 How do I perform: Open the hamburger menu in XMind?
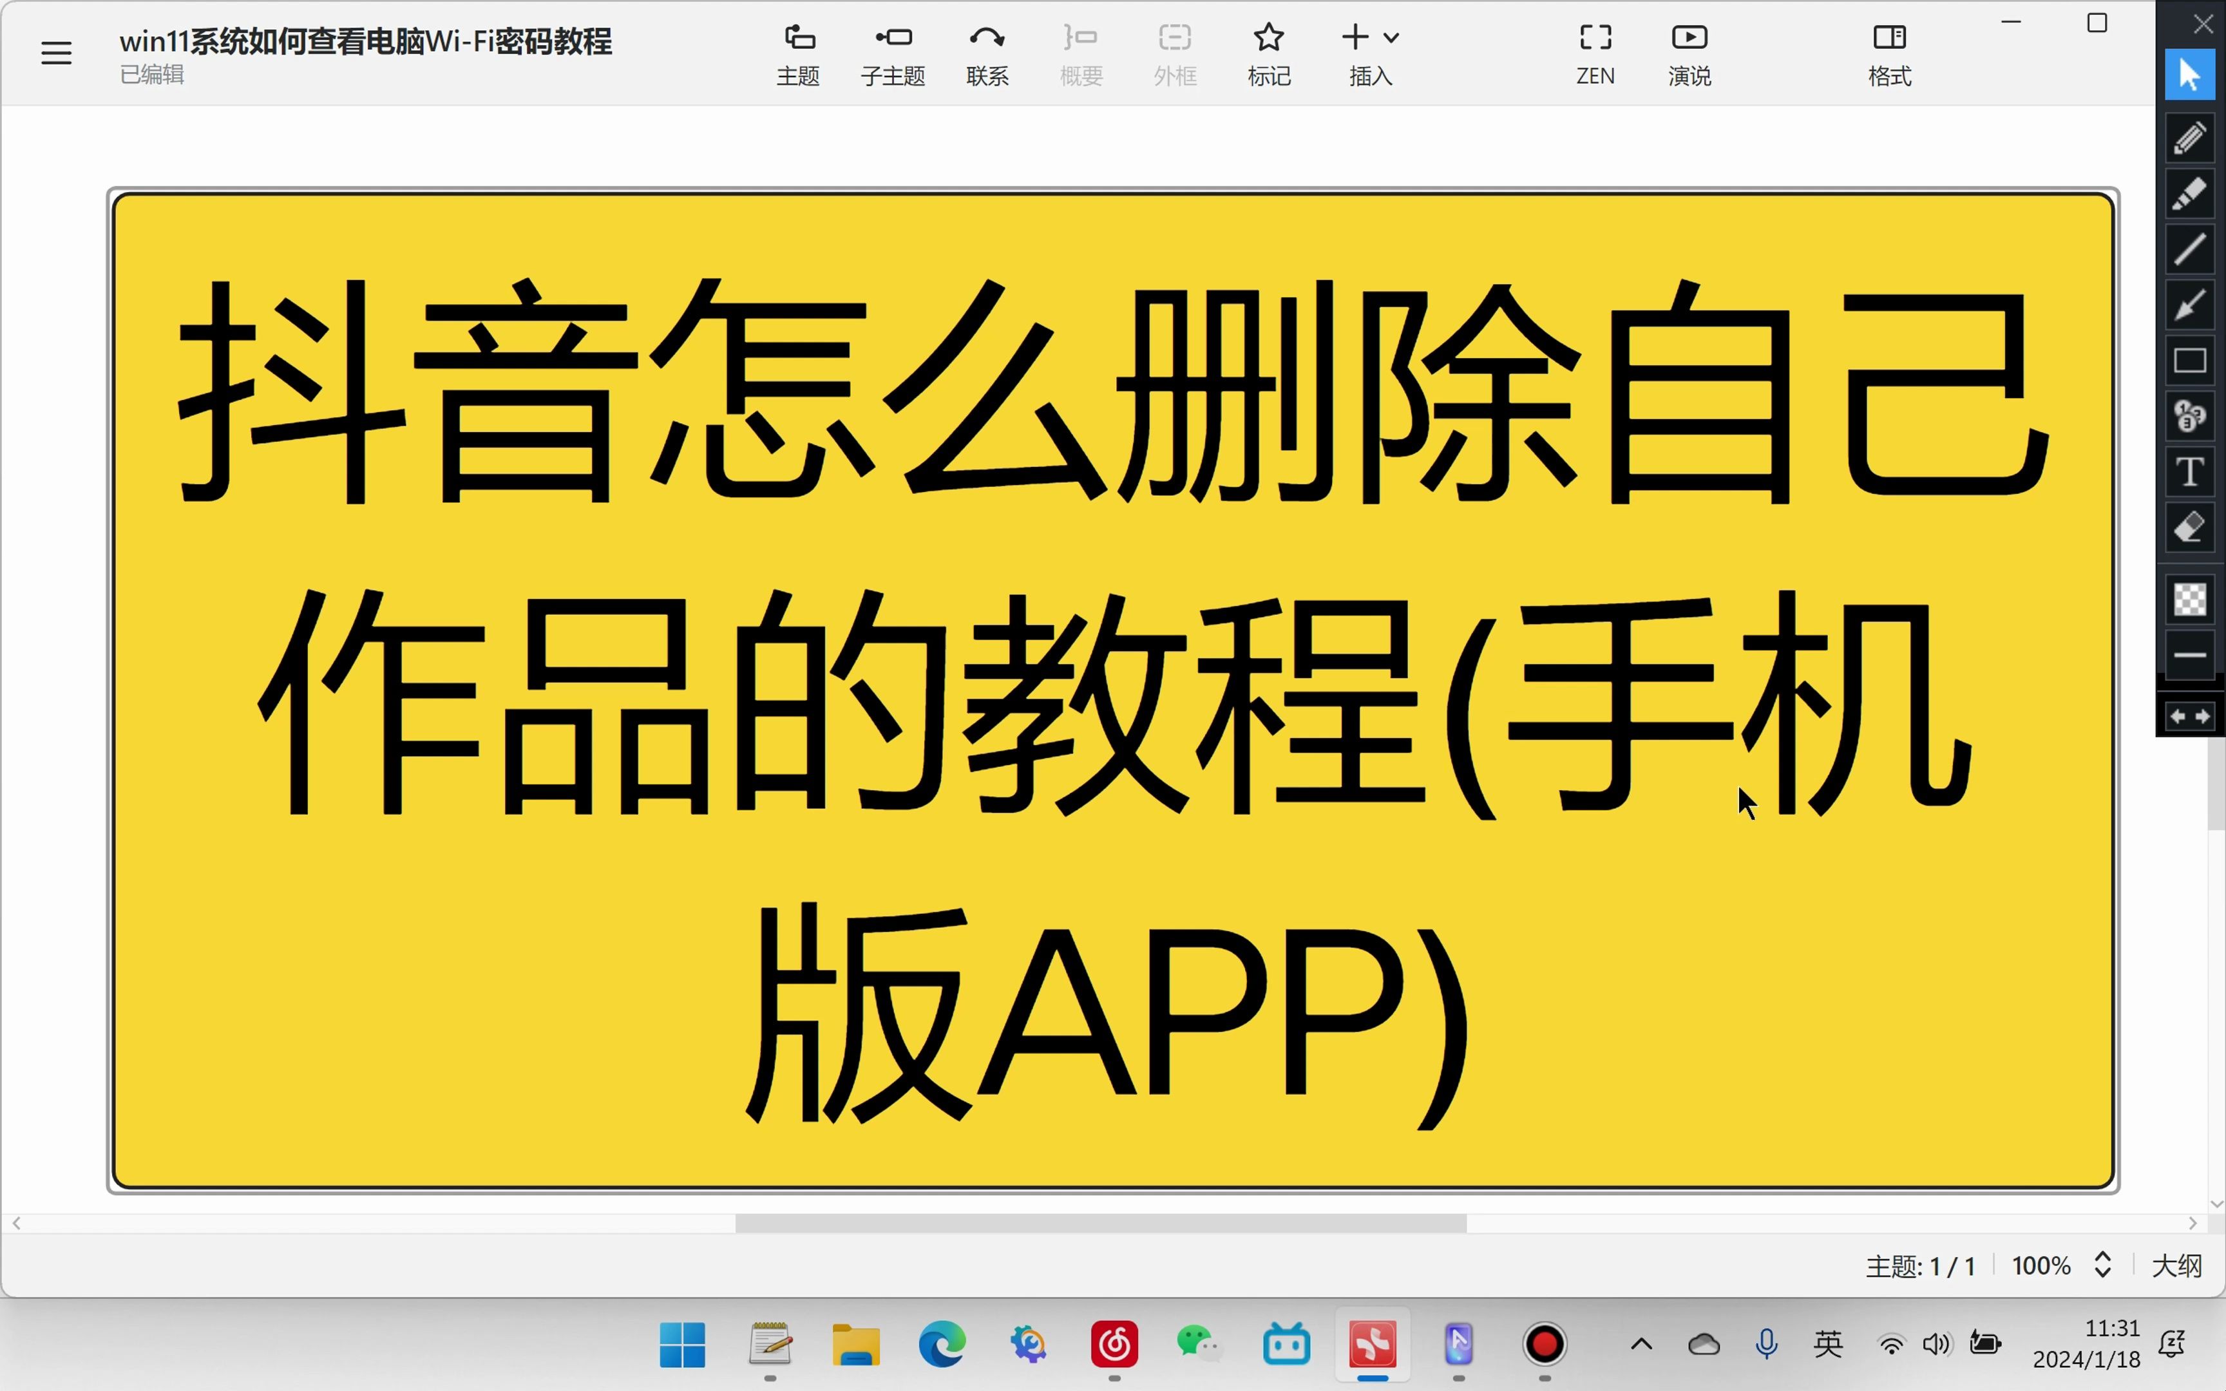pos(56,53)
